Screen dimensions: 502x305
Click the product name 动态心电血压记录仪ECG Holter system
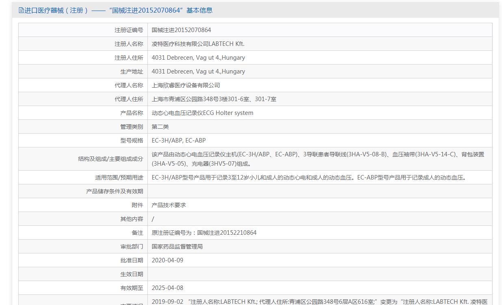(x=202, y=113)
